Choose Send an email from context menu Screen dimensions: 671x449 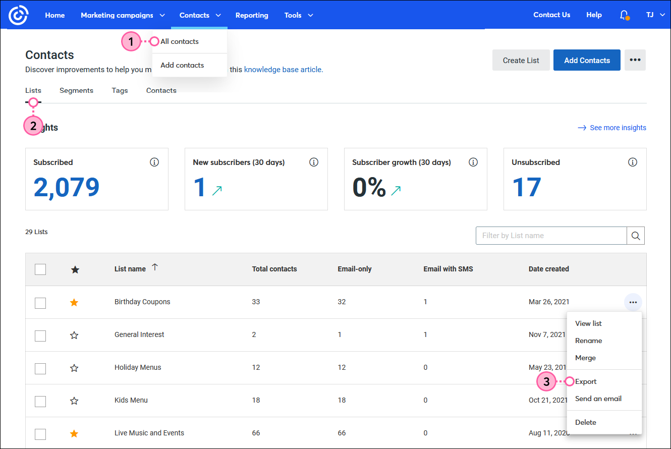coord(598,399)
